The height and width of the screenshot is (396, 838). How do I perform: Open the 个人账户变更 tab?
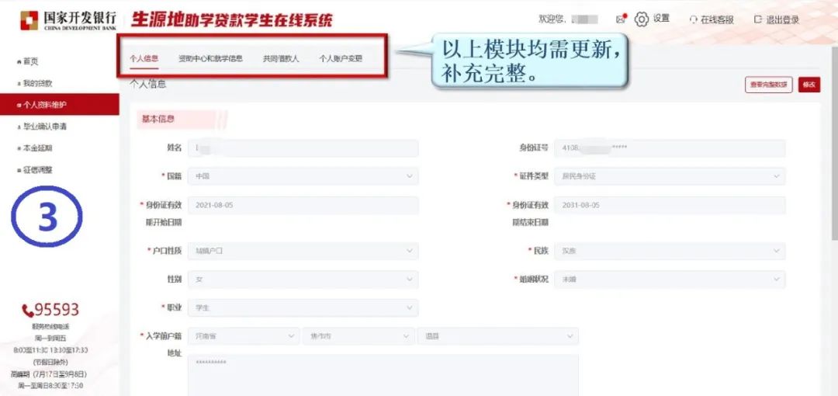341,58
